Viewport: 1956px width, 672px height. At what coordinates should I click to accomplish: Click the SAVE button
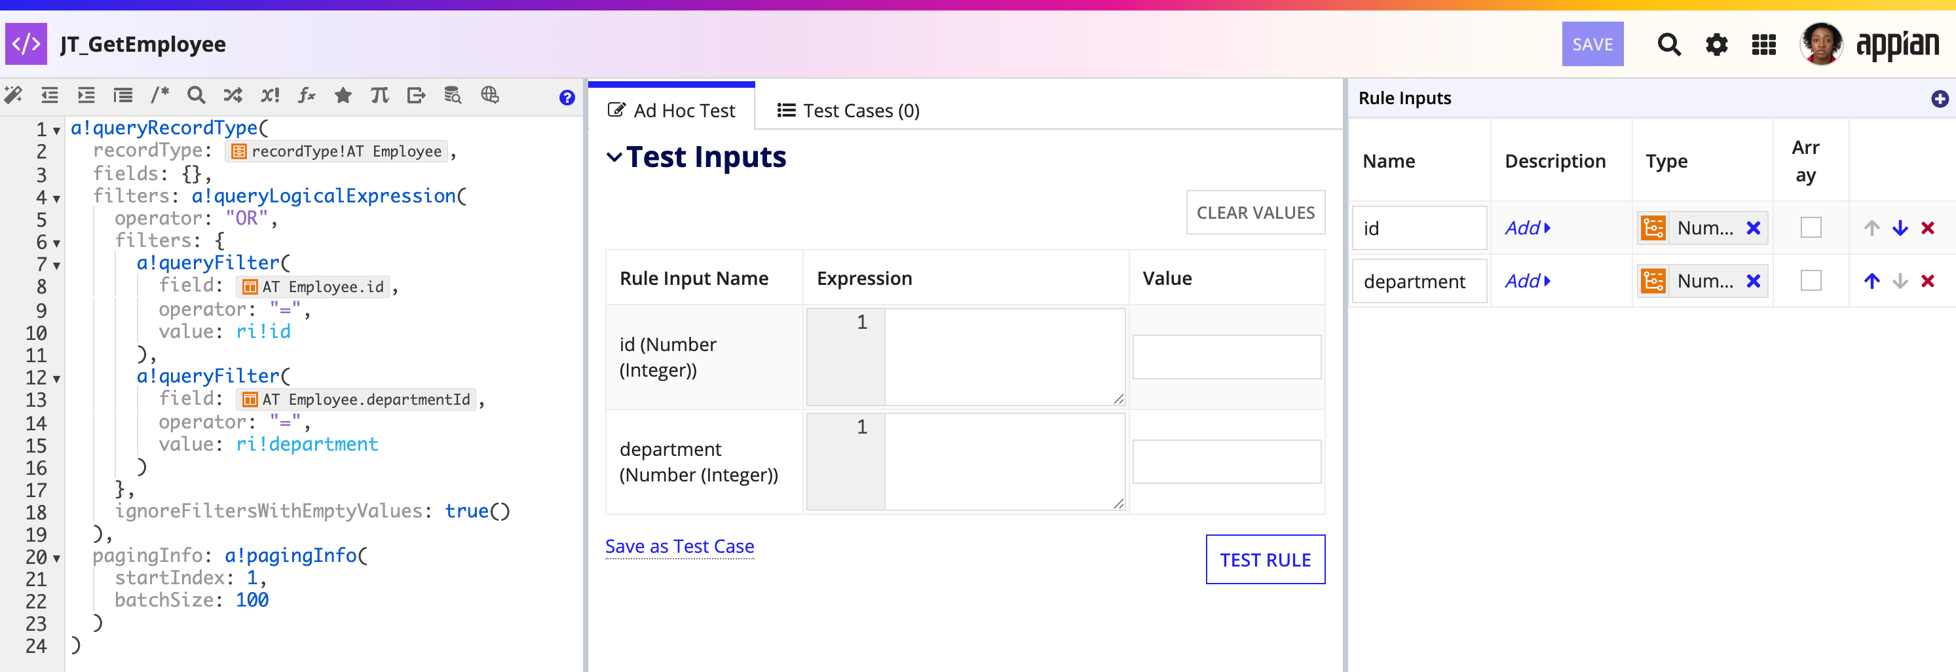click(x=1592, y=44)
